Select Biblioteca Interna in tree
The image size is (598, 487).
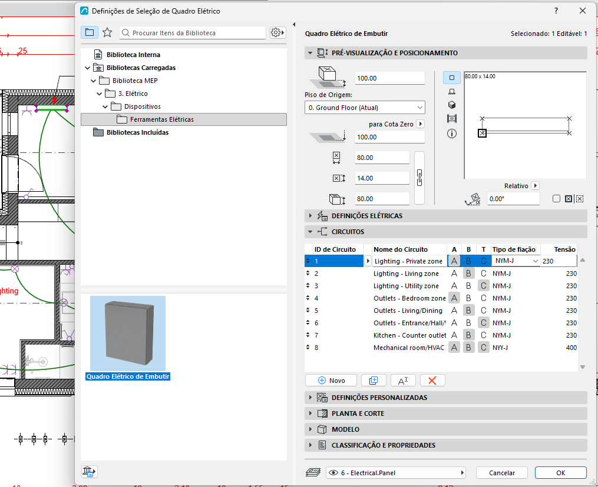pos(133,55)
